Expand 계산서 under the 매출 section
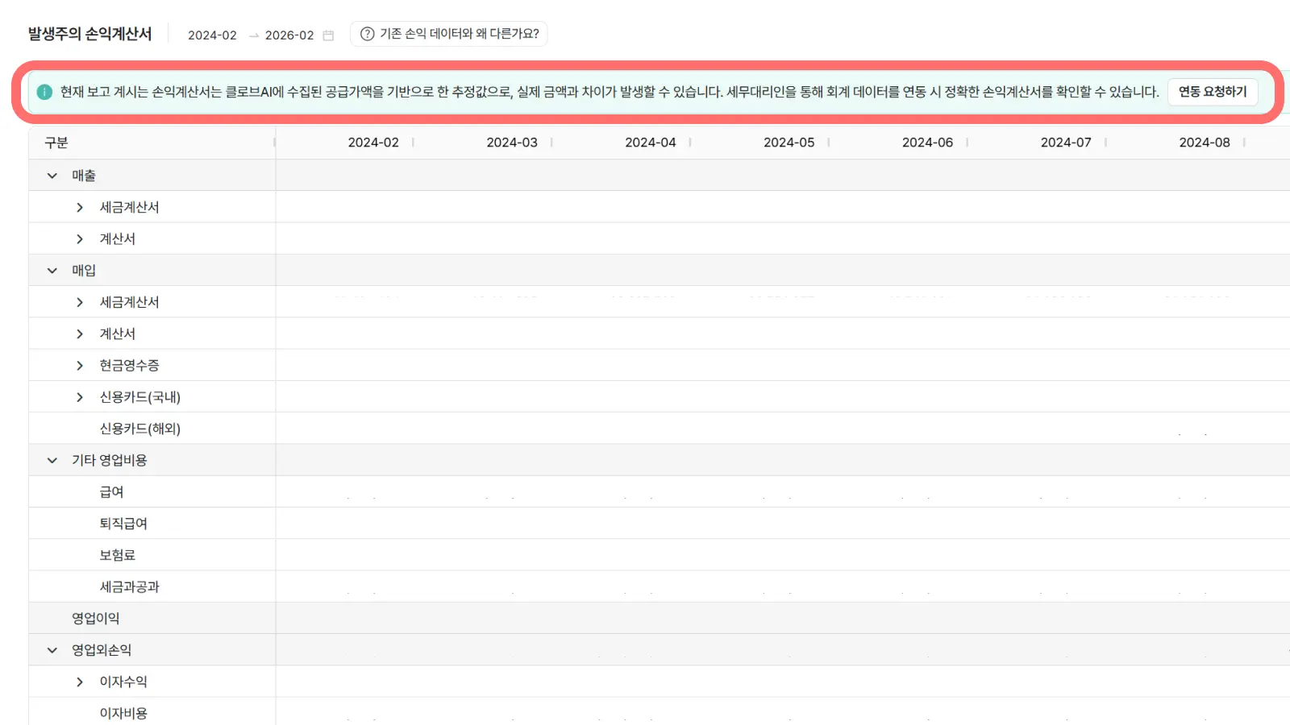This screenshot has width=1290, height=725. [80, 239]
